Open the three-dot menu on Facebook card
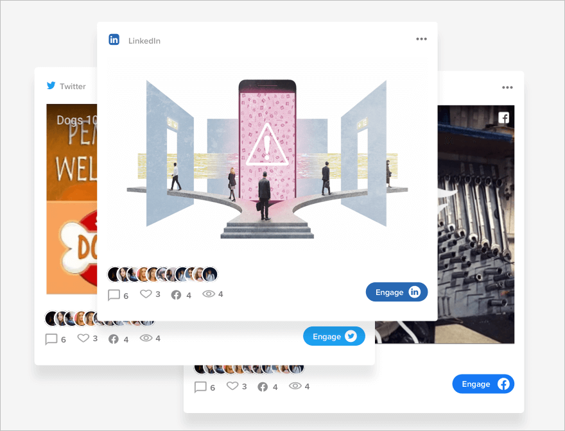 coord(507,88)
